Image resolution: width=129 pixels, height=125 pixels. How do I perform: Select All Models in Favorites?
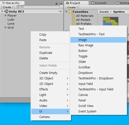tap(83, 20)
